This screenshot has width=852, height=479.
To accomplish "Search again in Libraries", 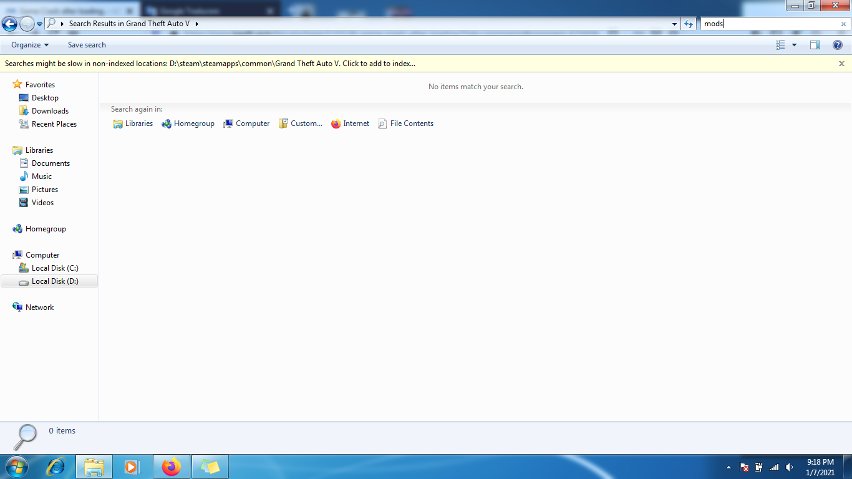I will point(133,123).
